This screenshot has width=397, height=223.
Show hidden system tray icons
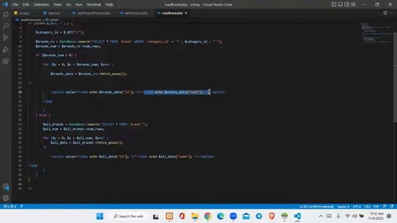click(x=321, y=216)
